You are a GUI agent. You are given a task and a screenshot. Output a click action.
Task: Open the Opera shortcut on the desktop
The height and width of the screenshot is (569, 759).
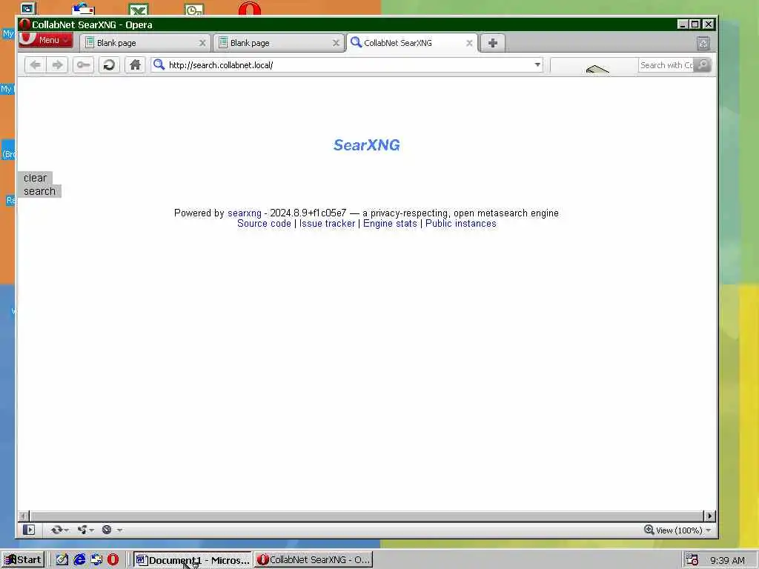tap(249, 9)
